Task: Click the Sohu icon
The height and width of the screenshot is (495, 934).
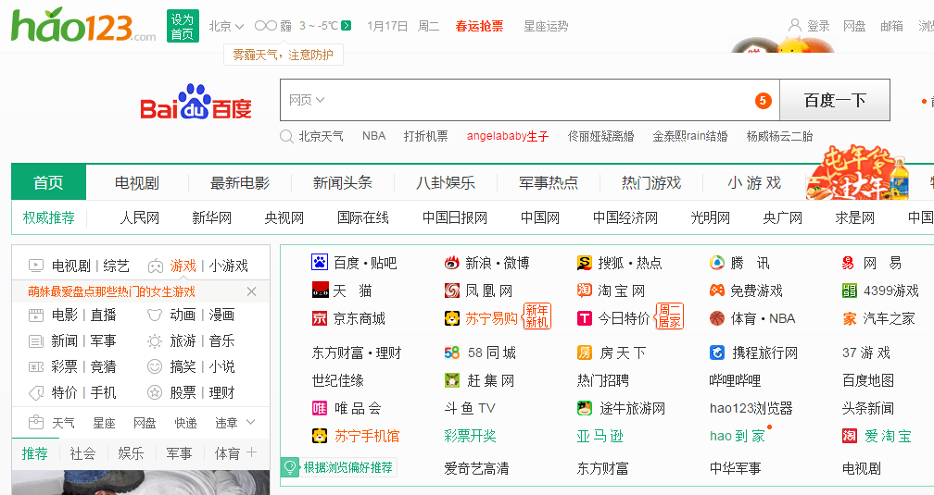Action: point(585,263)
